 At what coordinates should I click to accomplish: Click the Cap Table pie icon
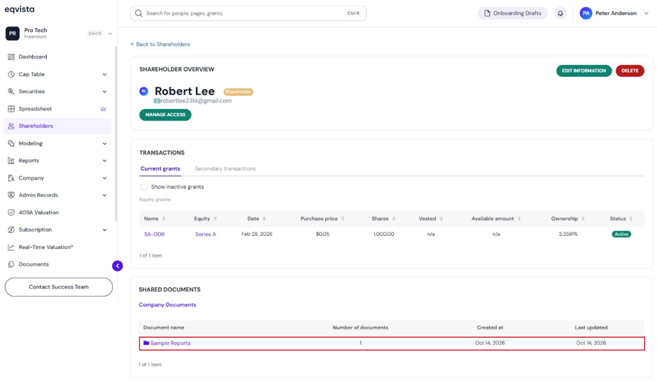pos(11,74)
